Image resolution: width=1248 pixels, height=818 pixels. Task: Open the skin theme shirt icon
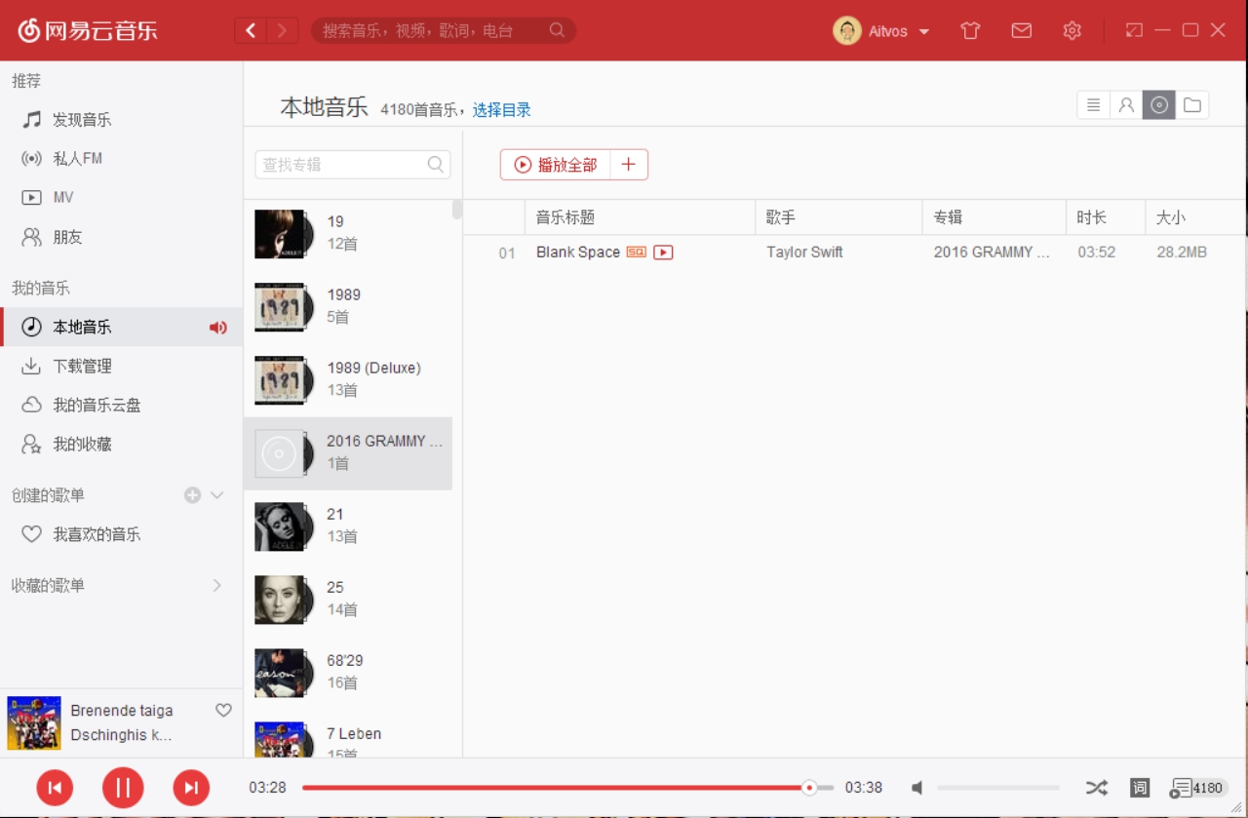[969, 30]
